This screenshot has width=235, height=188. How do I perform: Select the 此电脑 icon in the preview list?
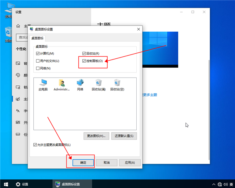[x=42, y=83]
